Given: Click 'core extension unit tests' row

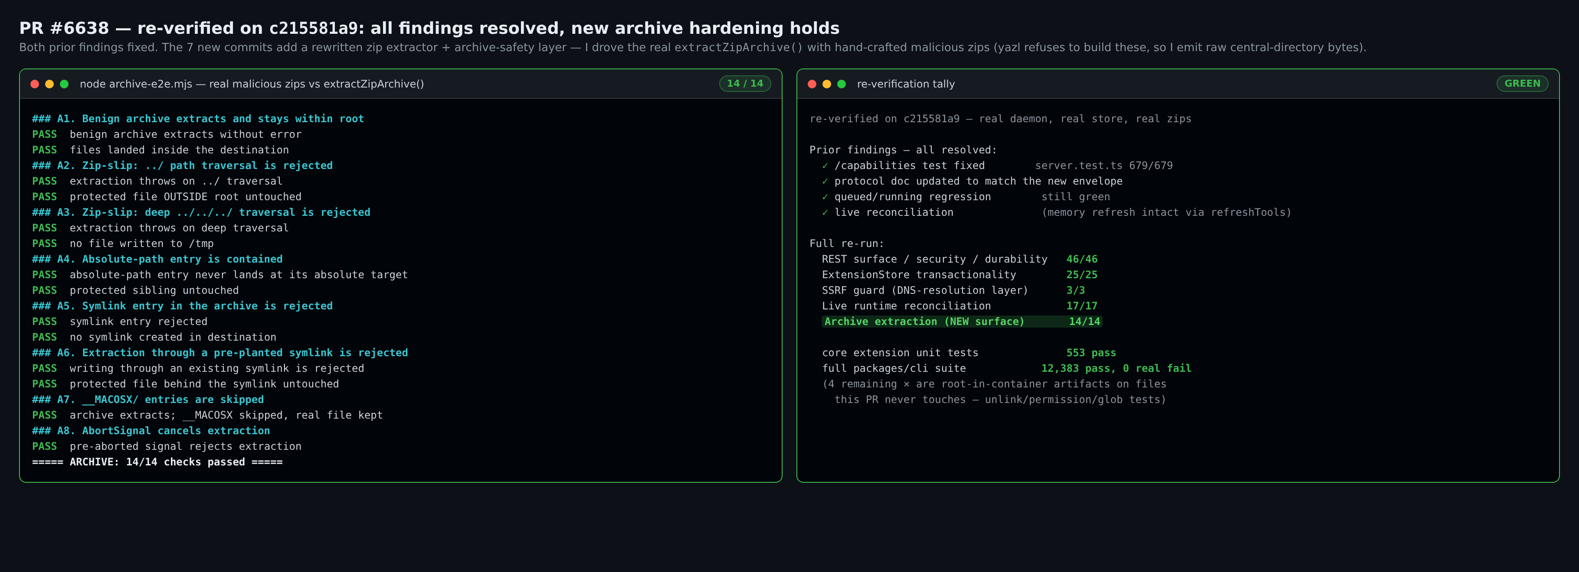Looking at the screenshot, I should (x=901, y=353).
